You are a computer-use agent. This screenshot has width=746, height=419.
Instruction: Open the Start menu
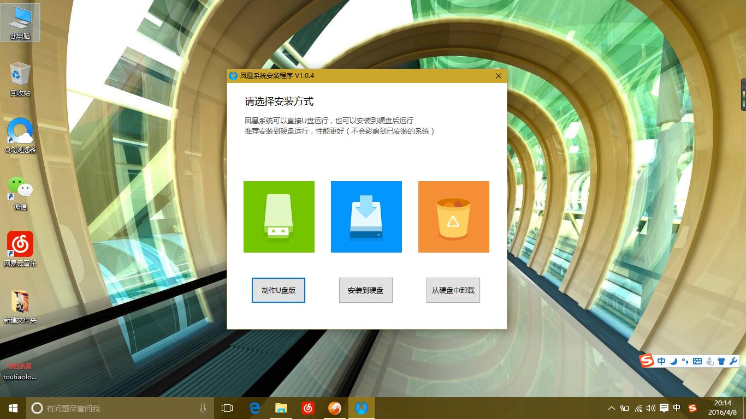[11, 408]
